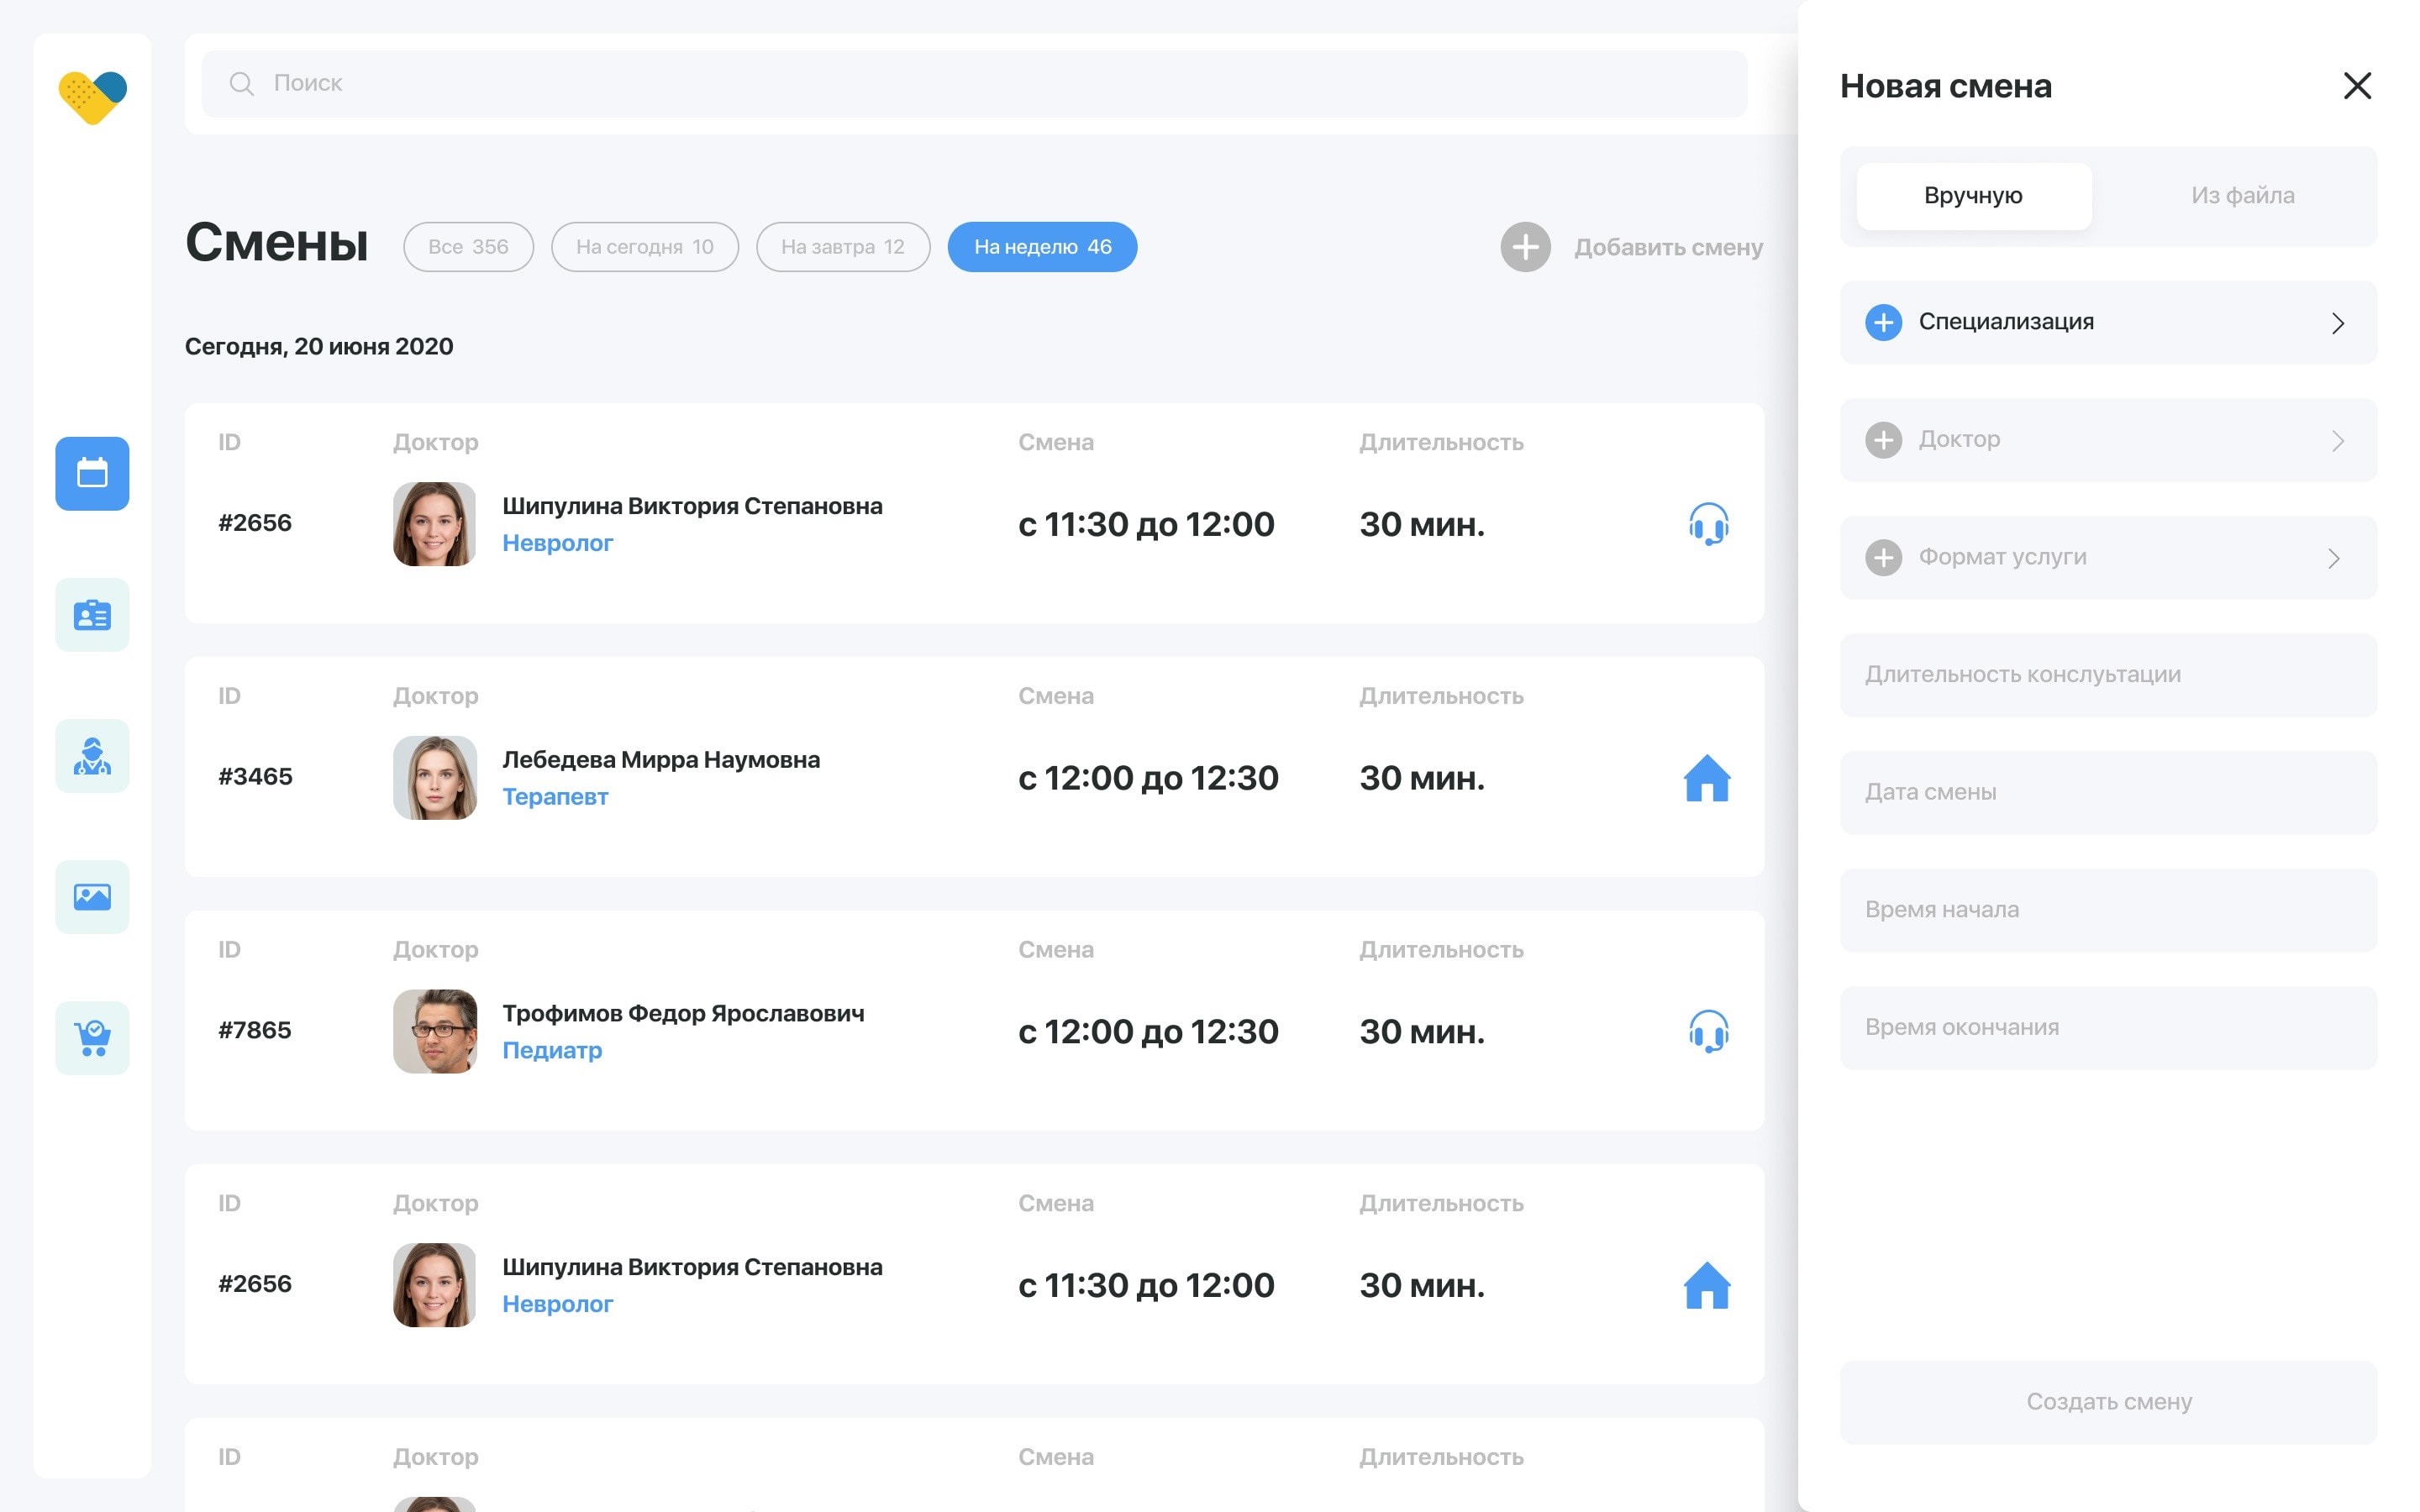Filter shifts by На завтра 12
This screenshot has width=2420, height=1512.
pos(843,247)
